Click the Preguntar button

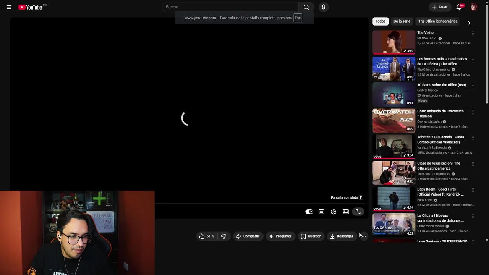point(280,236)
